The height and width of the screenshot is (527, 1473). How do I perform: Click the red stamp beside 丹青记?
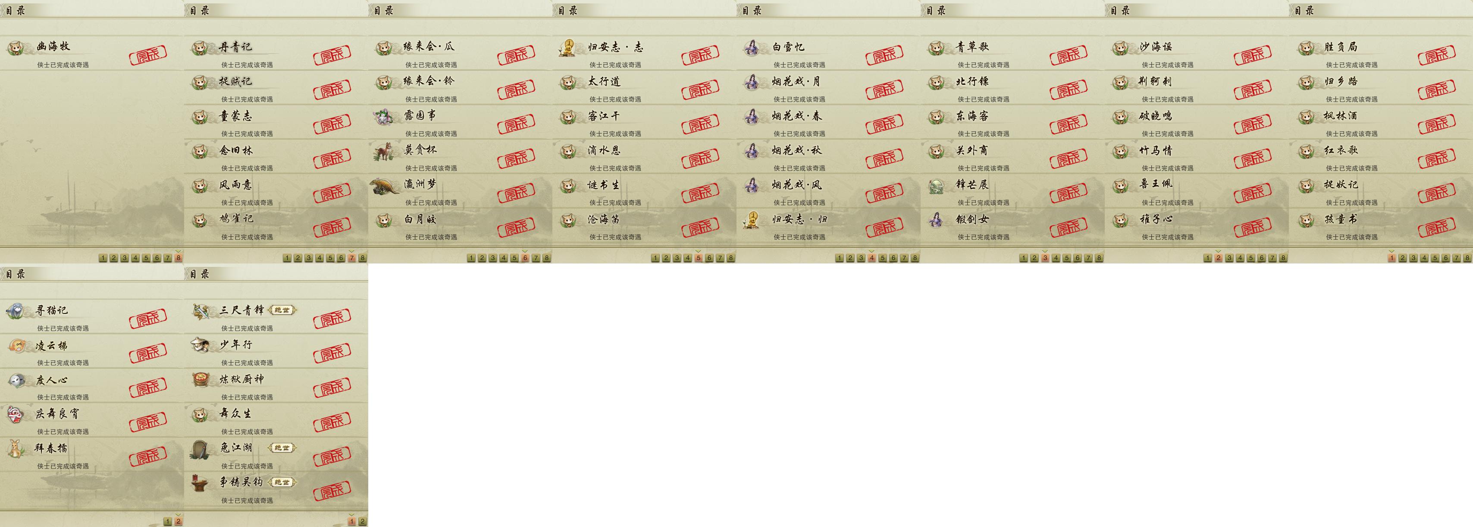[332, 56]
